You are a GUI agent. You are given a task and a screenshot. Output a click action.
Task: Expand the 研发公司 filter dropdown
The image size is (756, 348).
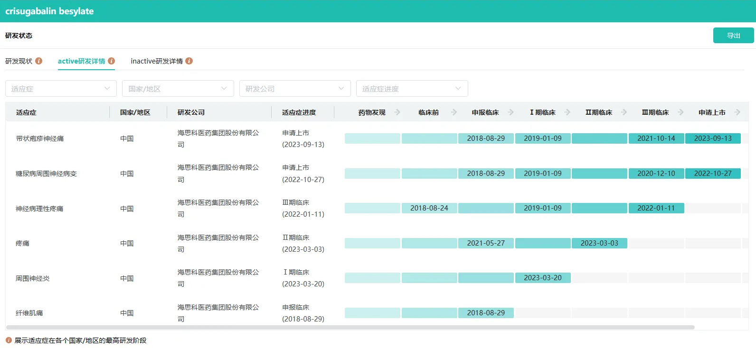tap(294, 89)
